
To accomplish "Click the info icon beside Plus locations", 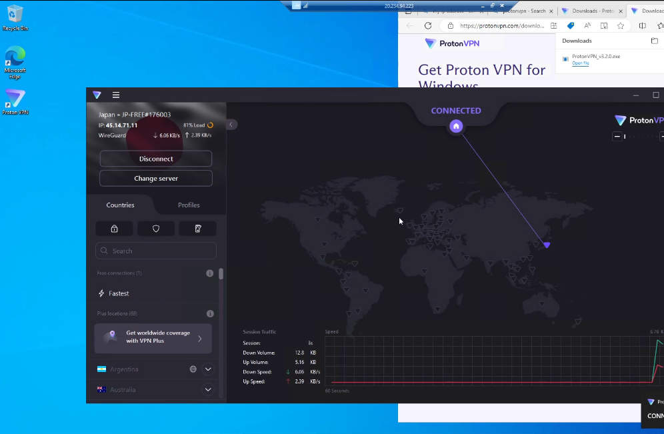I will click(210, 313).
